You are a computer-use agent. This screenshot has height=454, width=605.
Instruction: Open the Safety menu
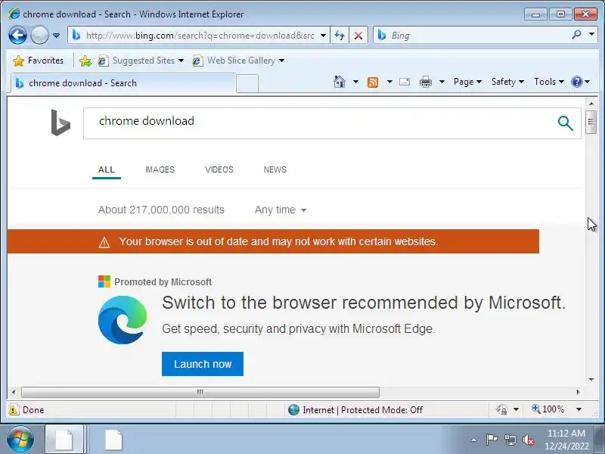coord(507,82)
